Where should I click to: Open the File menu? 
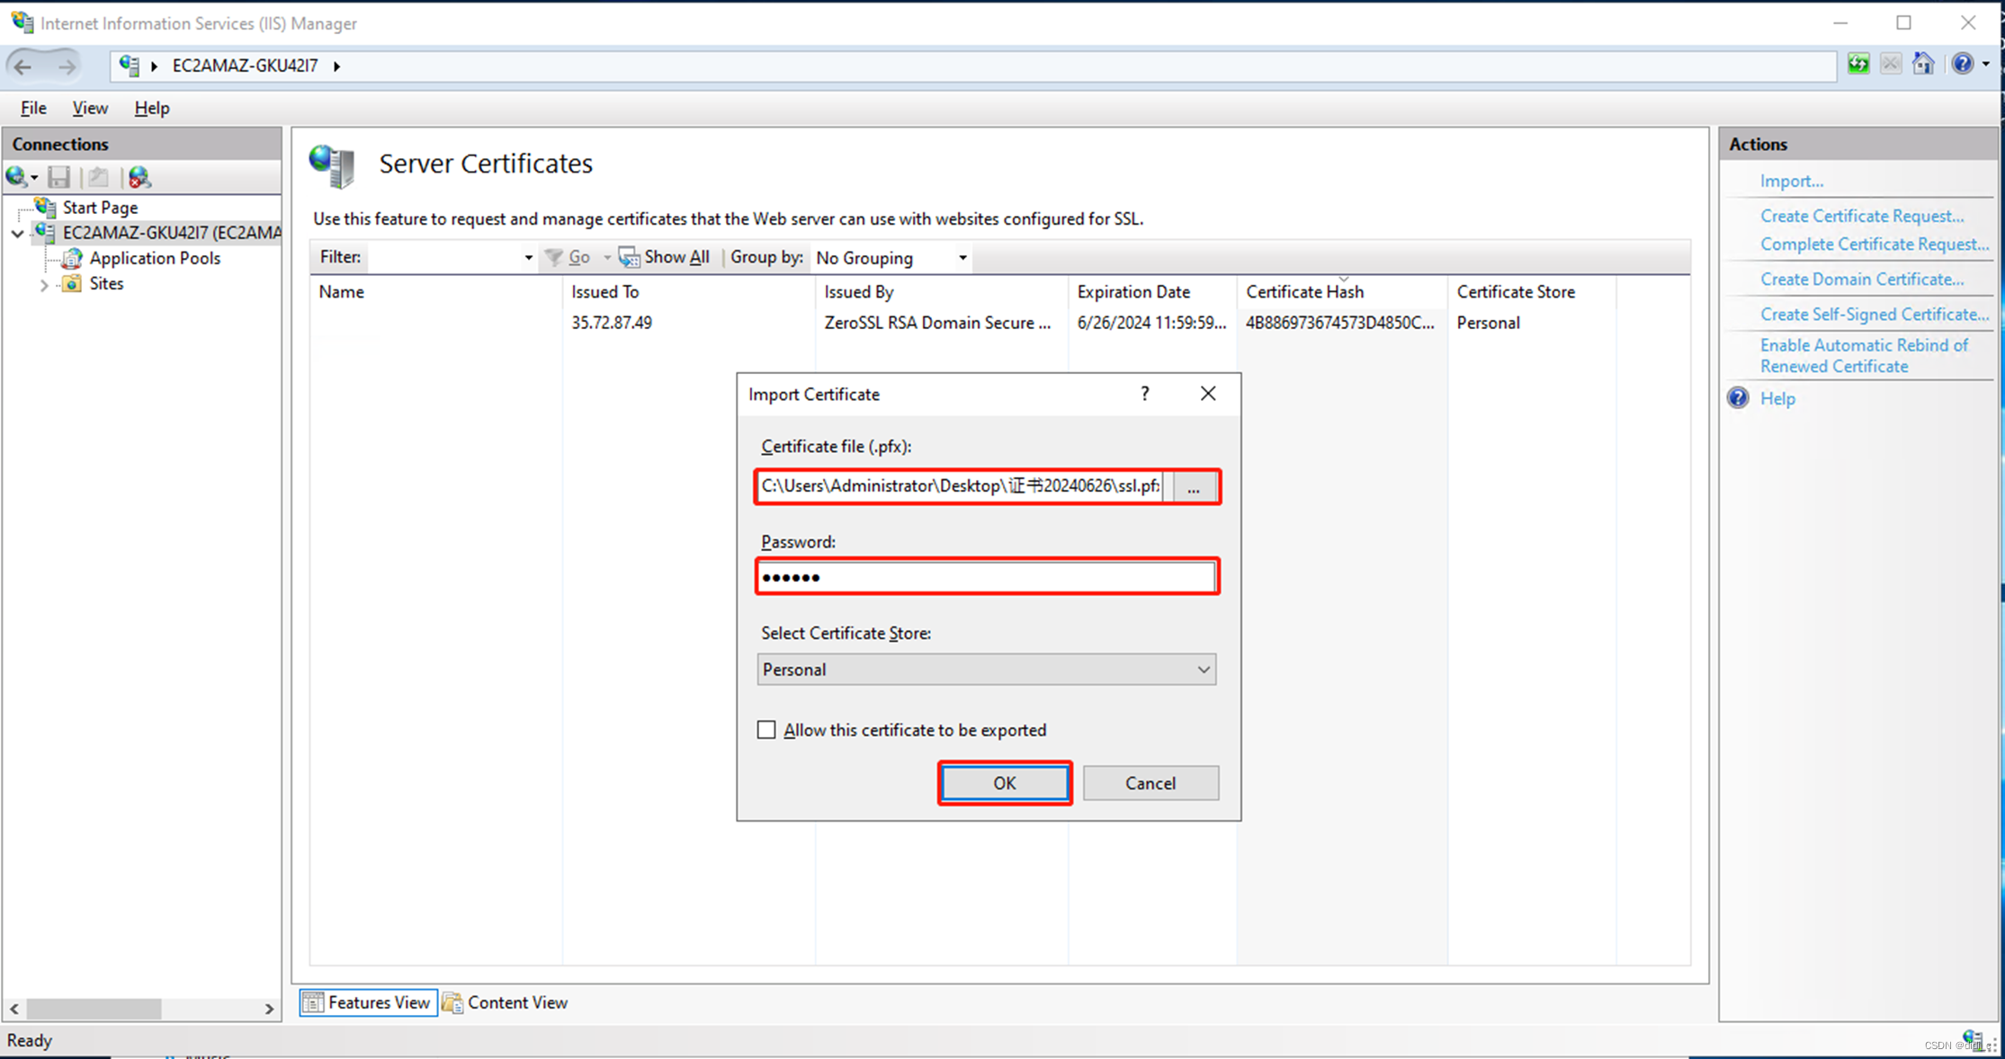click(x=33, y=108)
